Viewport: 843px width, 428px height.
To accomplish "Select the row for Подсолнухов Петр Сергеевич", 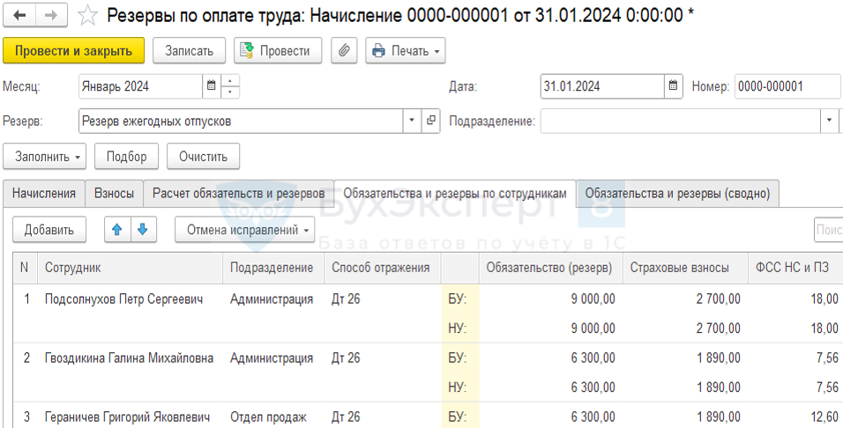I will (123, 299).
